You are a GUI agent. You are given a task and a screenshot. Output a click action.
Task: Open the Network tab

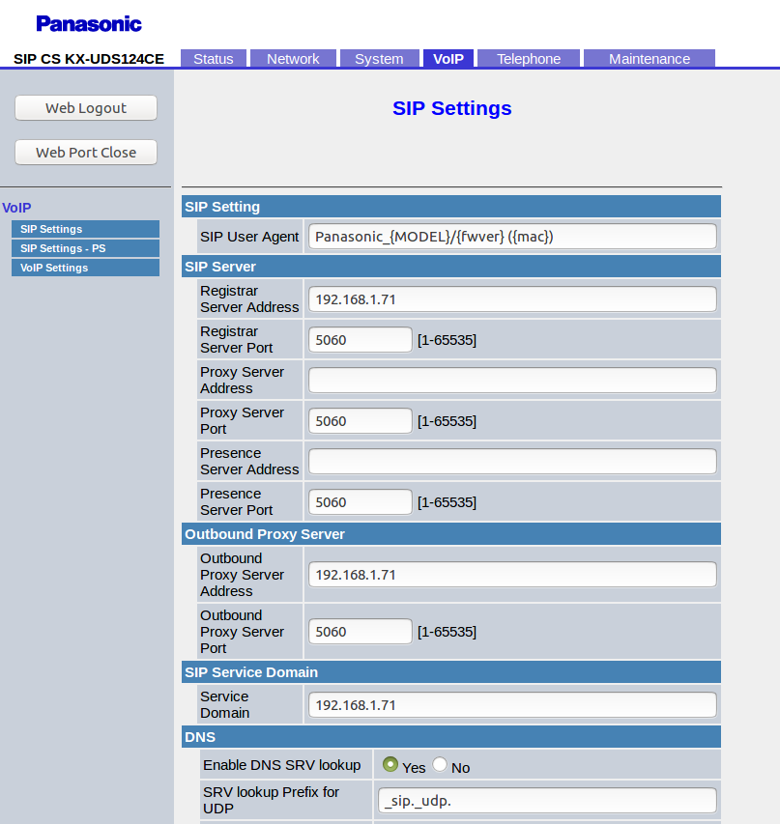click(x=293, y=58)
